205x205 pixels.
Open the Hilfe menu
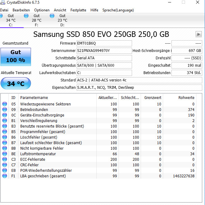[x=94, y=10]
